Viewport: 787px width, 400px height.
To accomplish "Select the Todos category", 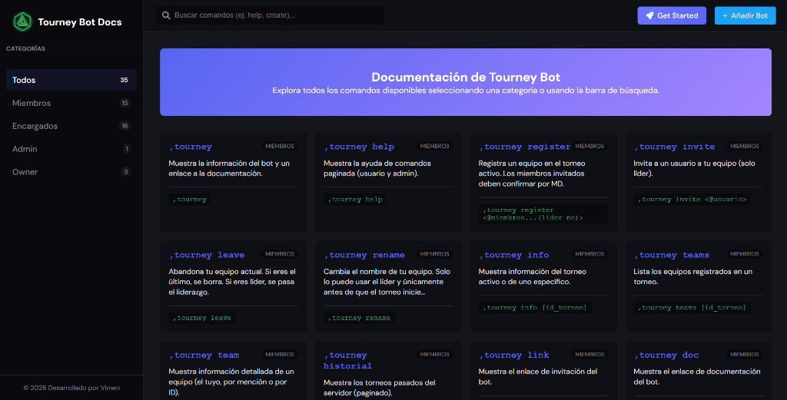I will 71,80.
